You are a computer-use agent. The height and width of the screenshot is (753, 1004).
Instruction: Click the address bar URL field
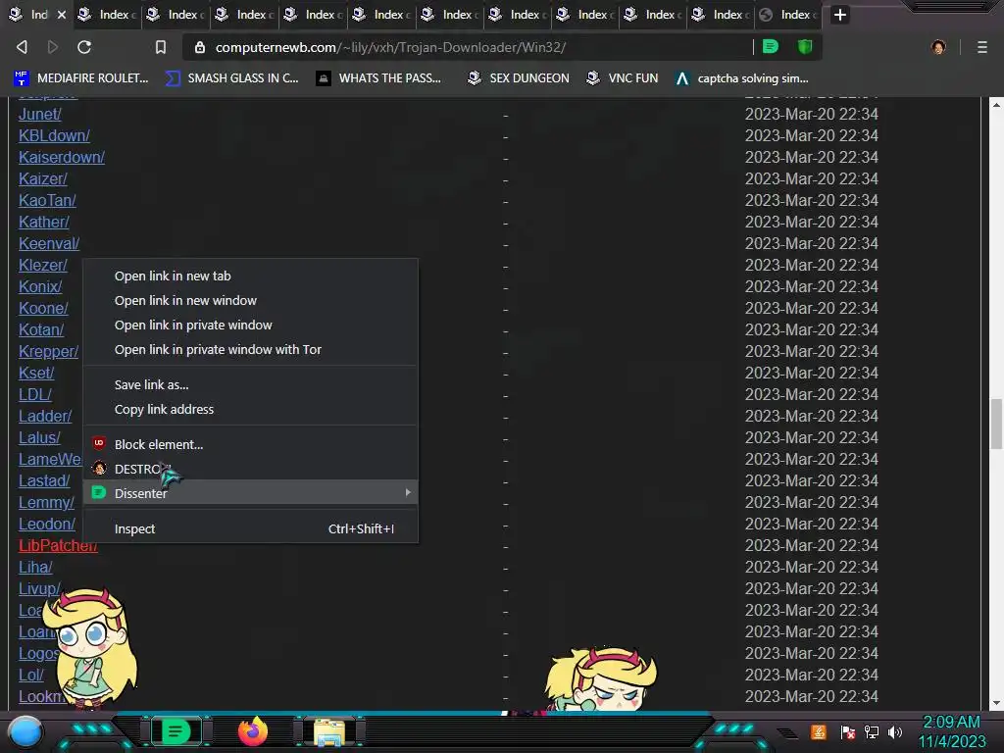[x=474, y=47]
